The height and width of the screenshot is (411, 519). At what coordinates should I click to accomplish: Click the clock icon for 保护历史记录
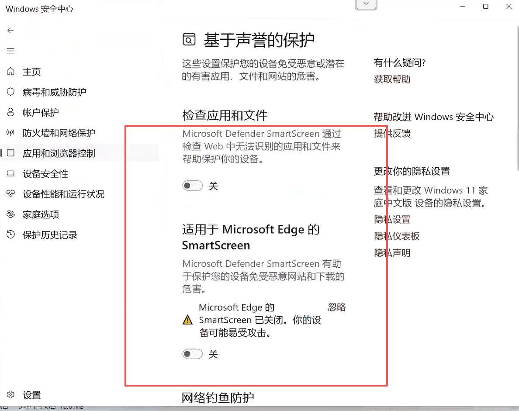click(10, 235)
